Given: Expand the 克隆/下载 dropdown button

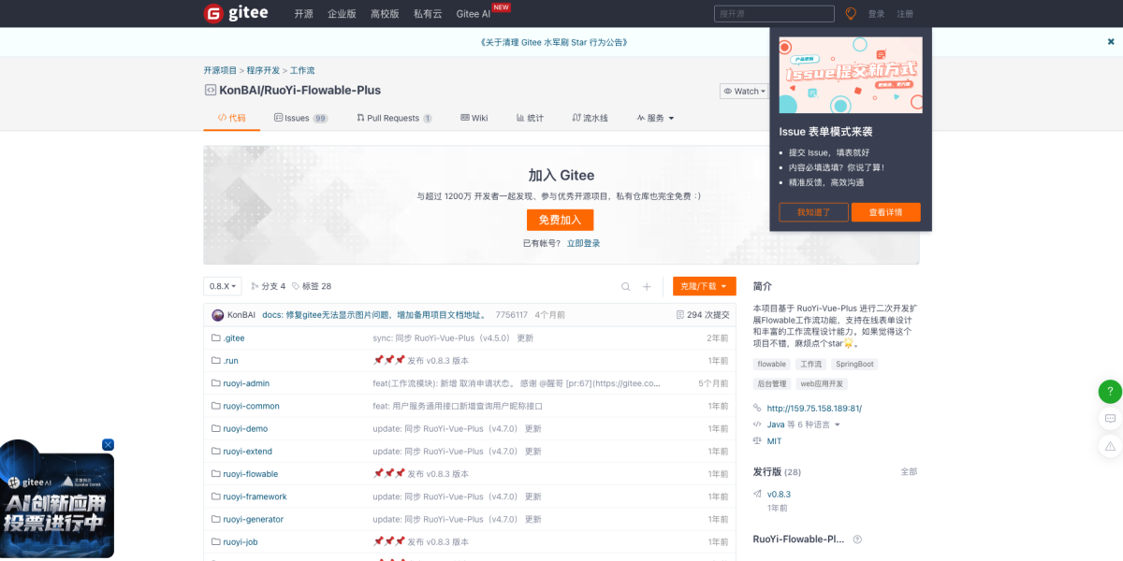Looking at the screenshot, I should tap(704, 286).
